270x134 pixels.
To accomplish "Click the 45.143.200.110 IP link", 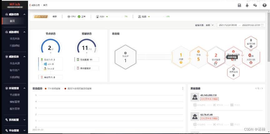I will [x=209, y=95].
